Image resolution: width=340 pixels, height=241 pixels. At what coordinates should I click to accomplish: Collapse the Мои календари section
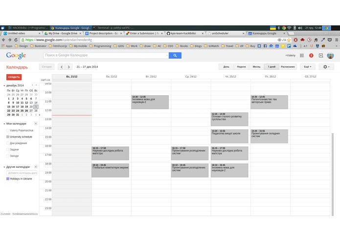[x=4, y=124]
